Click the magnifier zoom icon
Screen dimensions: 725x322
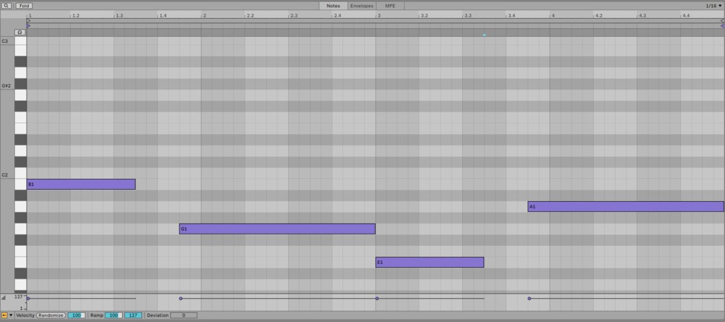[6, 5]
